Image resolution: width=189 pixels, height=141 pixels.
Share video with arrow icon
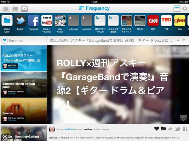tap(170, 129)
